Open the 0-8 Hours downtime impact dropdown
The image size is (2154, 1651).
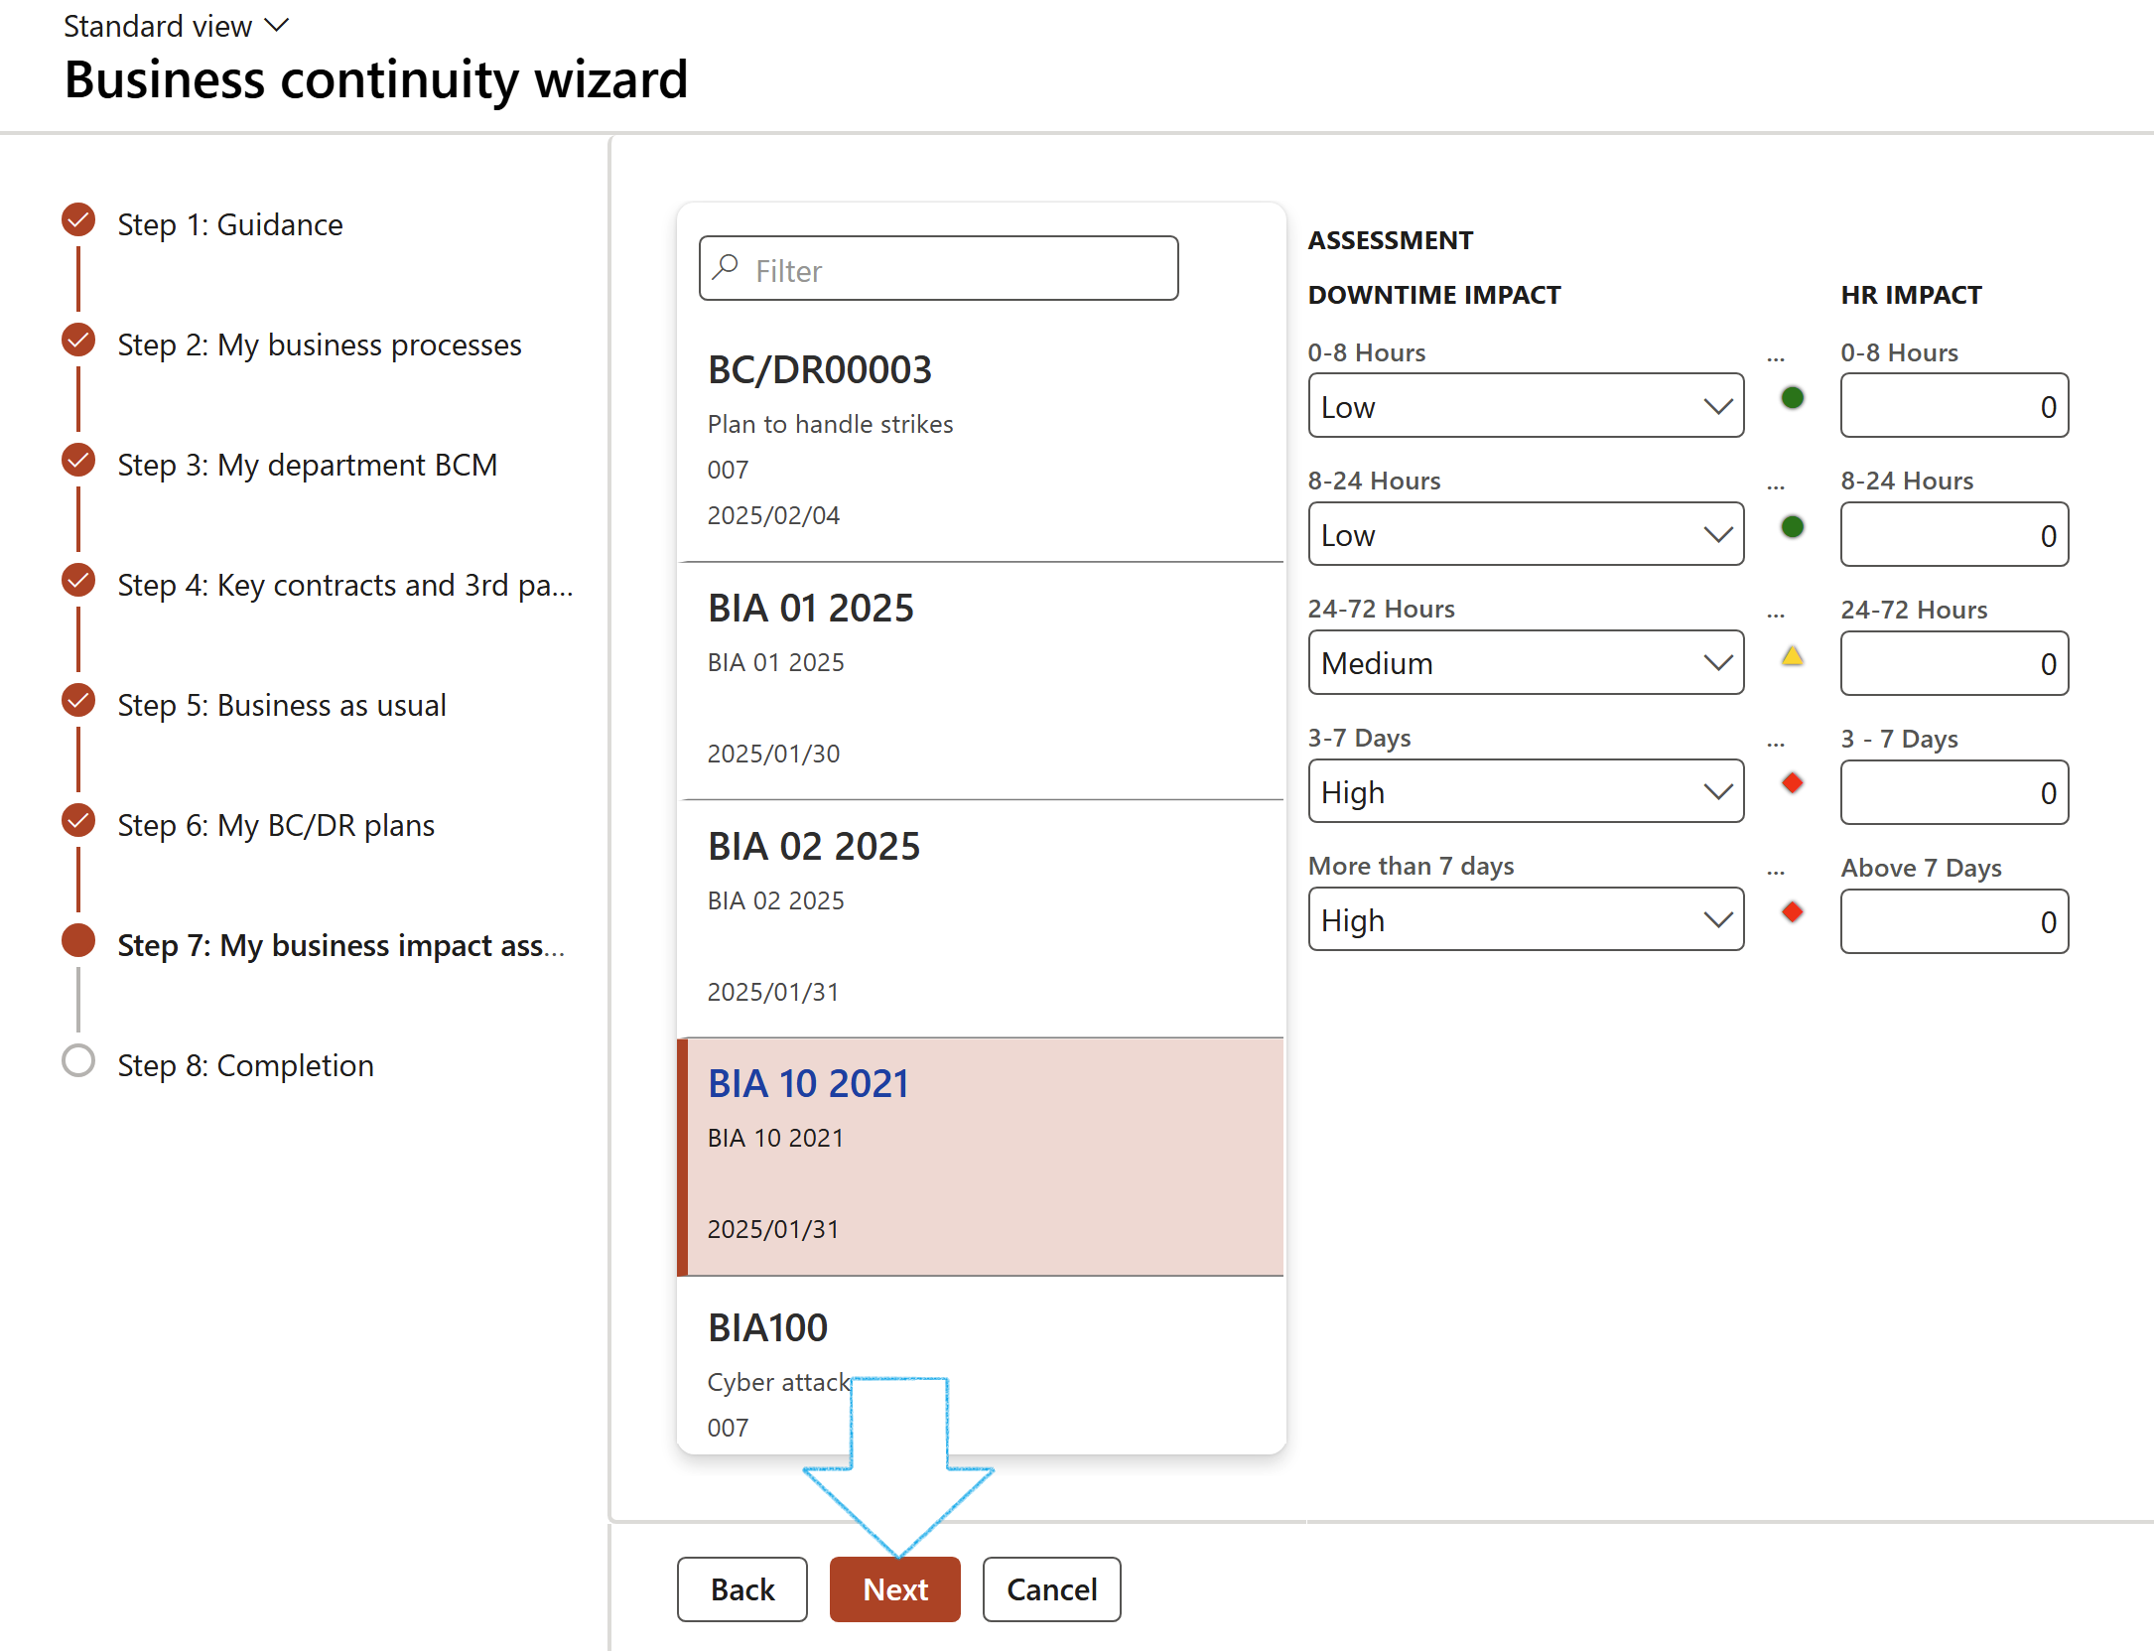coord(1525,406)
